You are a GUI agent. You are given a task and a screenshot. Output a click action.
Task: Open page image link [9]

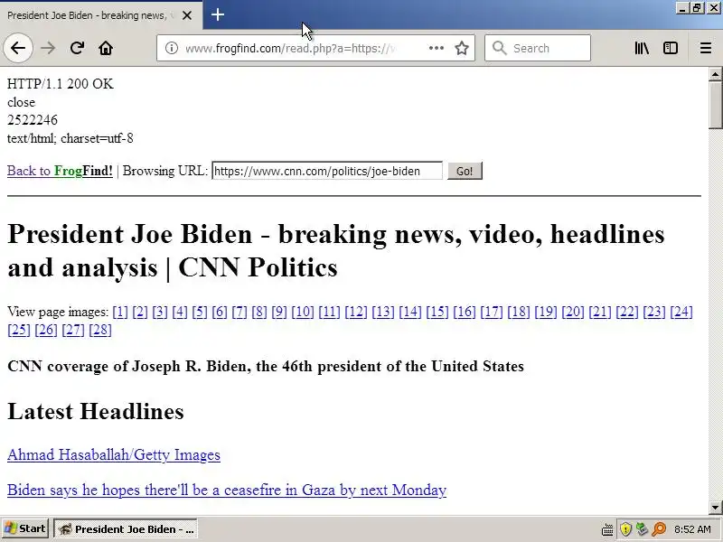(x=279, y=312)
